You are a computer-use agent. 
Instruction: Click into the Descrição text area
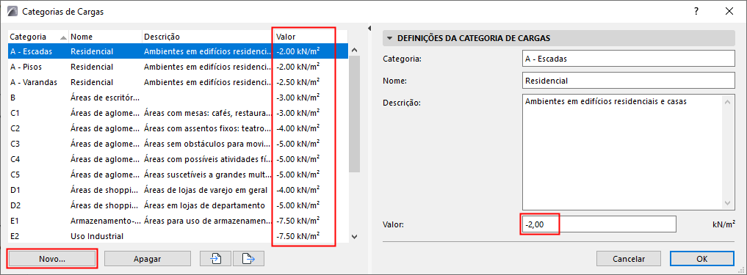622,153
